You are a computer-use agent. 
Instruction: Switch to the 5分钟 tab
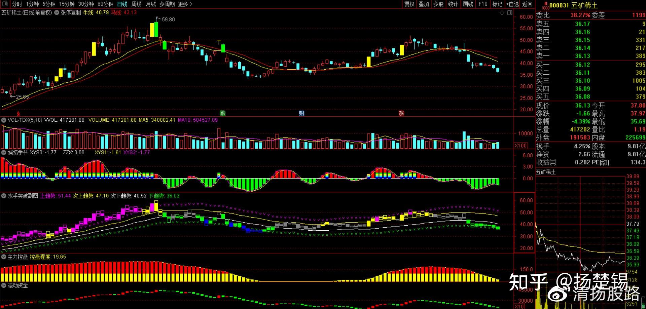pyautogui.click(x=49, y=4)
